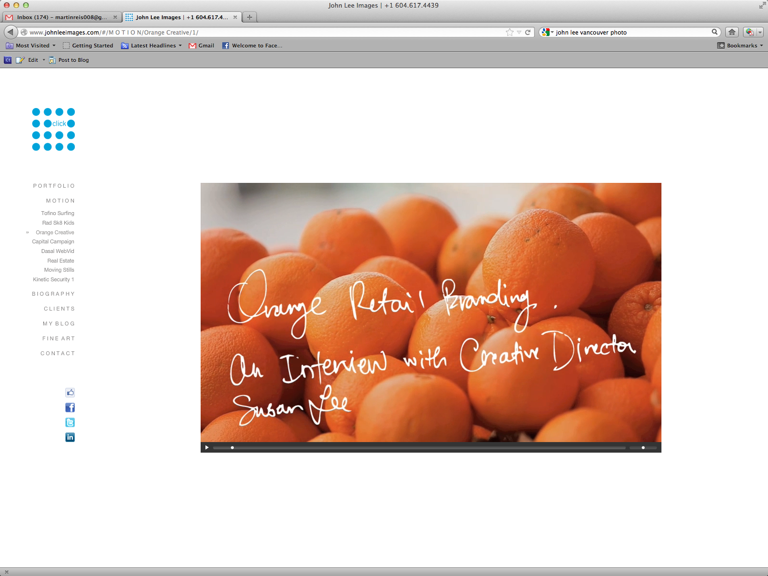Click the Google search input field
Image resolution: width=768 pixels, height=576 pixels.
click(631, 32)
